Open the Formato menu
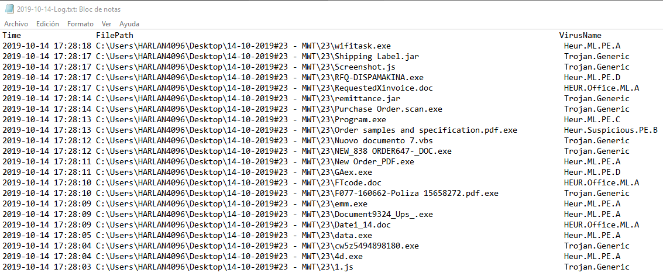 pos(80,24)
